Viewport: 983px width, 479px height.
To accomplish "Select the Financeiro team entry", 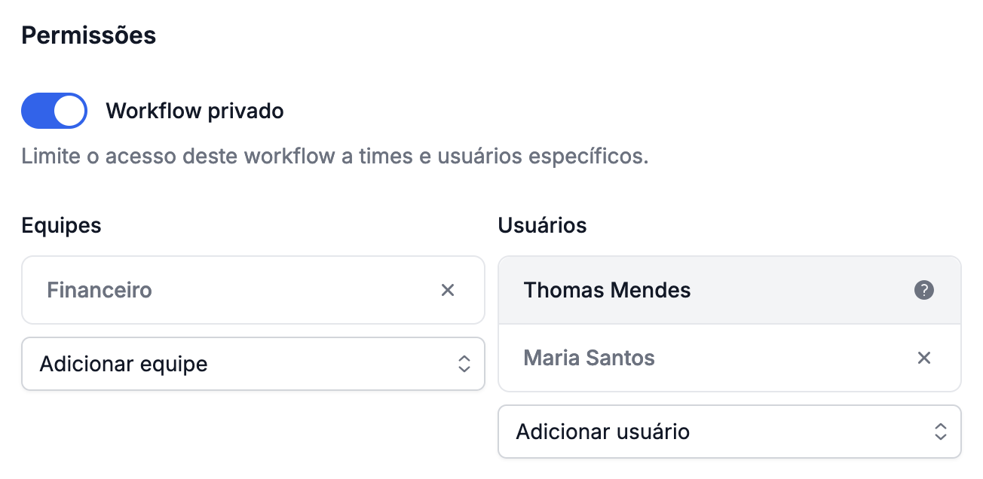I will pos(253,290).
